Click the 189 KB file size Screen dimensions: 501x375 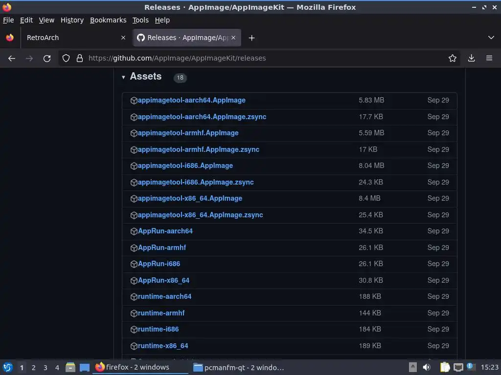(370, 346)
